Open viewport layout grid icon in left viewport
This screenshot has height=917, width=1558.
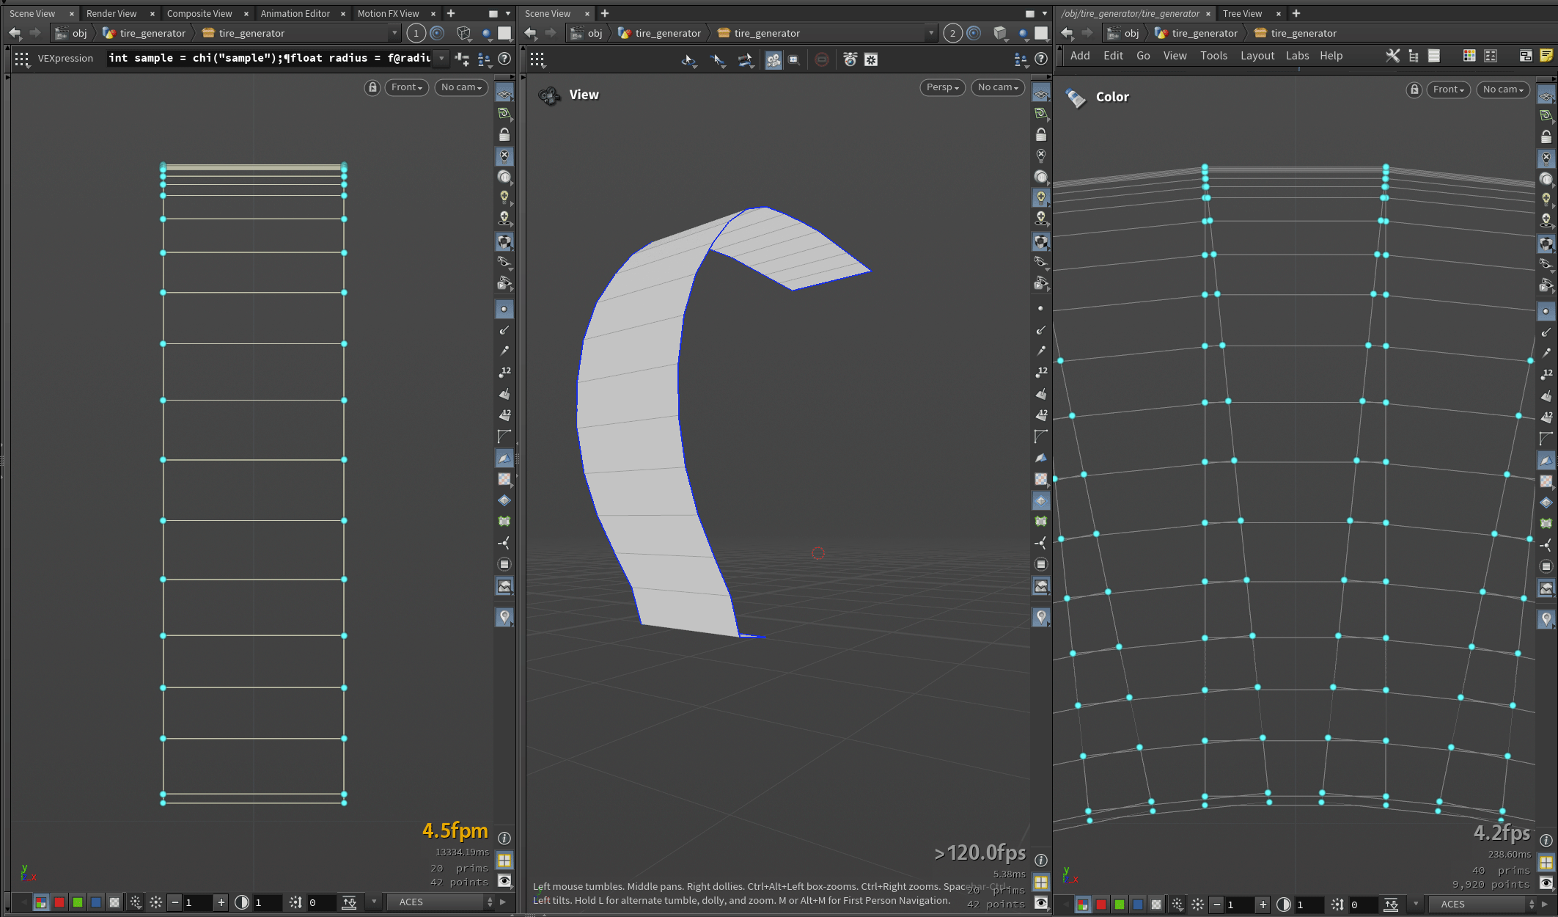pyautogui.click(x=504, y=860)
